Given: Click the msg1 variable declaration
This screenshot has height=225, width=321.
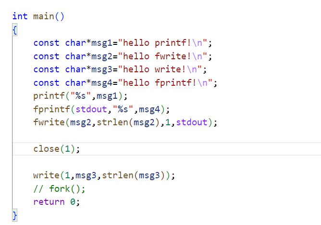Looking at the screenshot, I should click(102, 43).
